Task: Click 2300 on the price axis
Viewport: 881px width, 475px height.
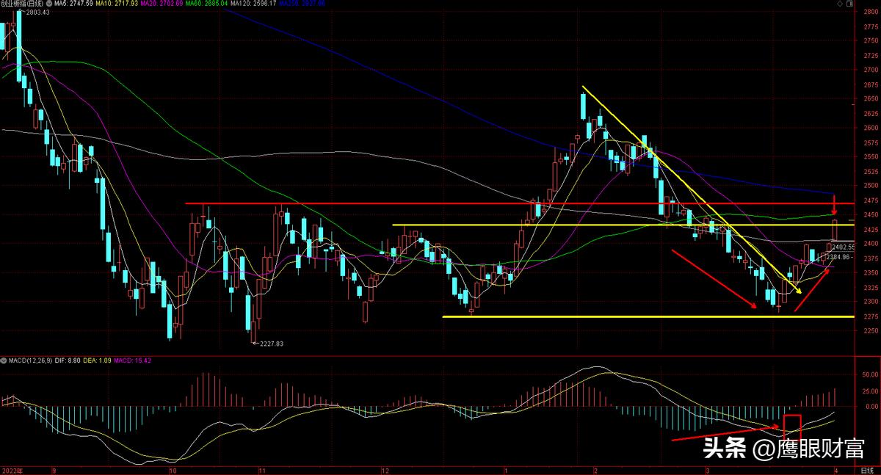Action: (x=871, y=301)
